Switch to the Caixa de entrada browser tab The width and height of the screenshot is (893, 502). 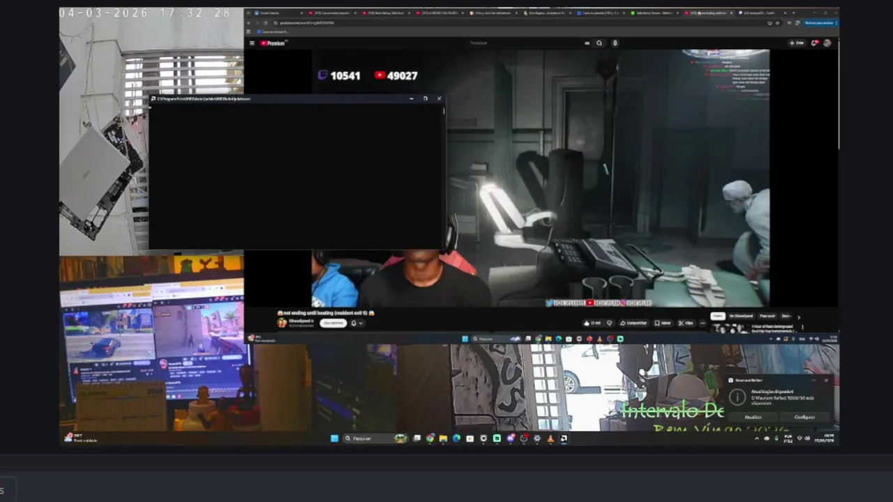click(x=601, y=13)
